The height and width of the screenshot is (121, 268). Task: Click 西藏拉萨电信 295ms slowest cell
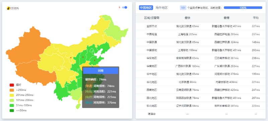point(226,34)
